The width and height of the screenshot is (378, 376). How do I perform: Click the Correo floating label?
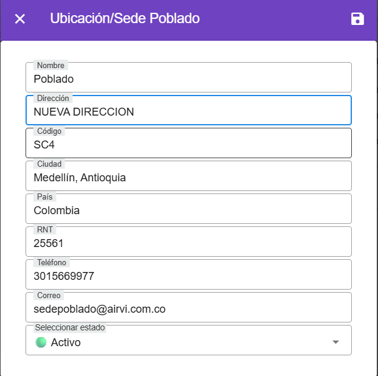point(49,295)
